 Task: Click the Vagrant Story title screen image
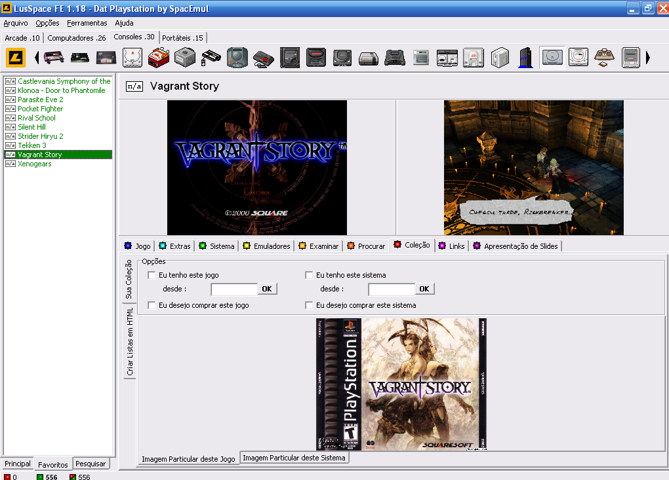(257, 168)
